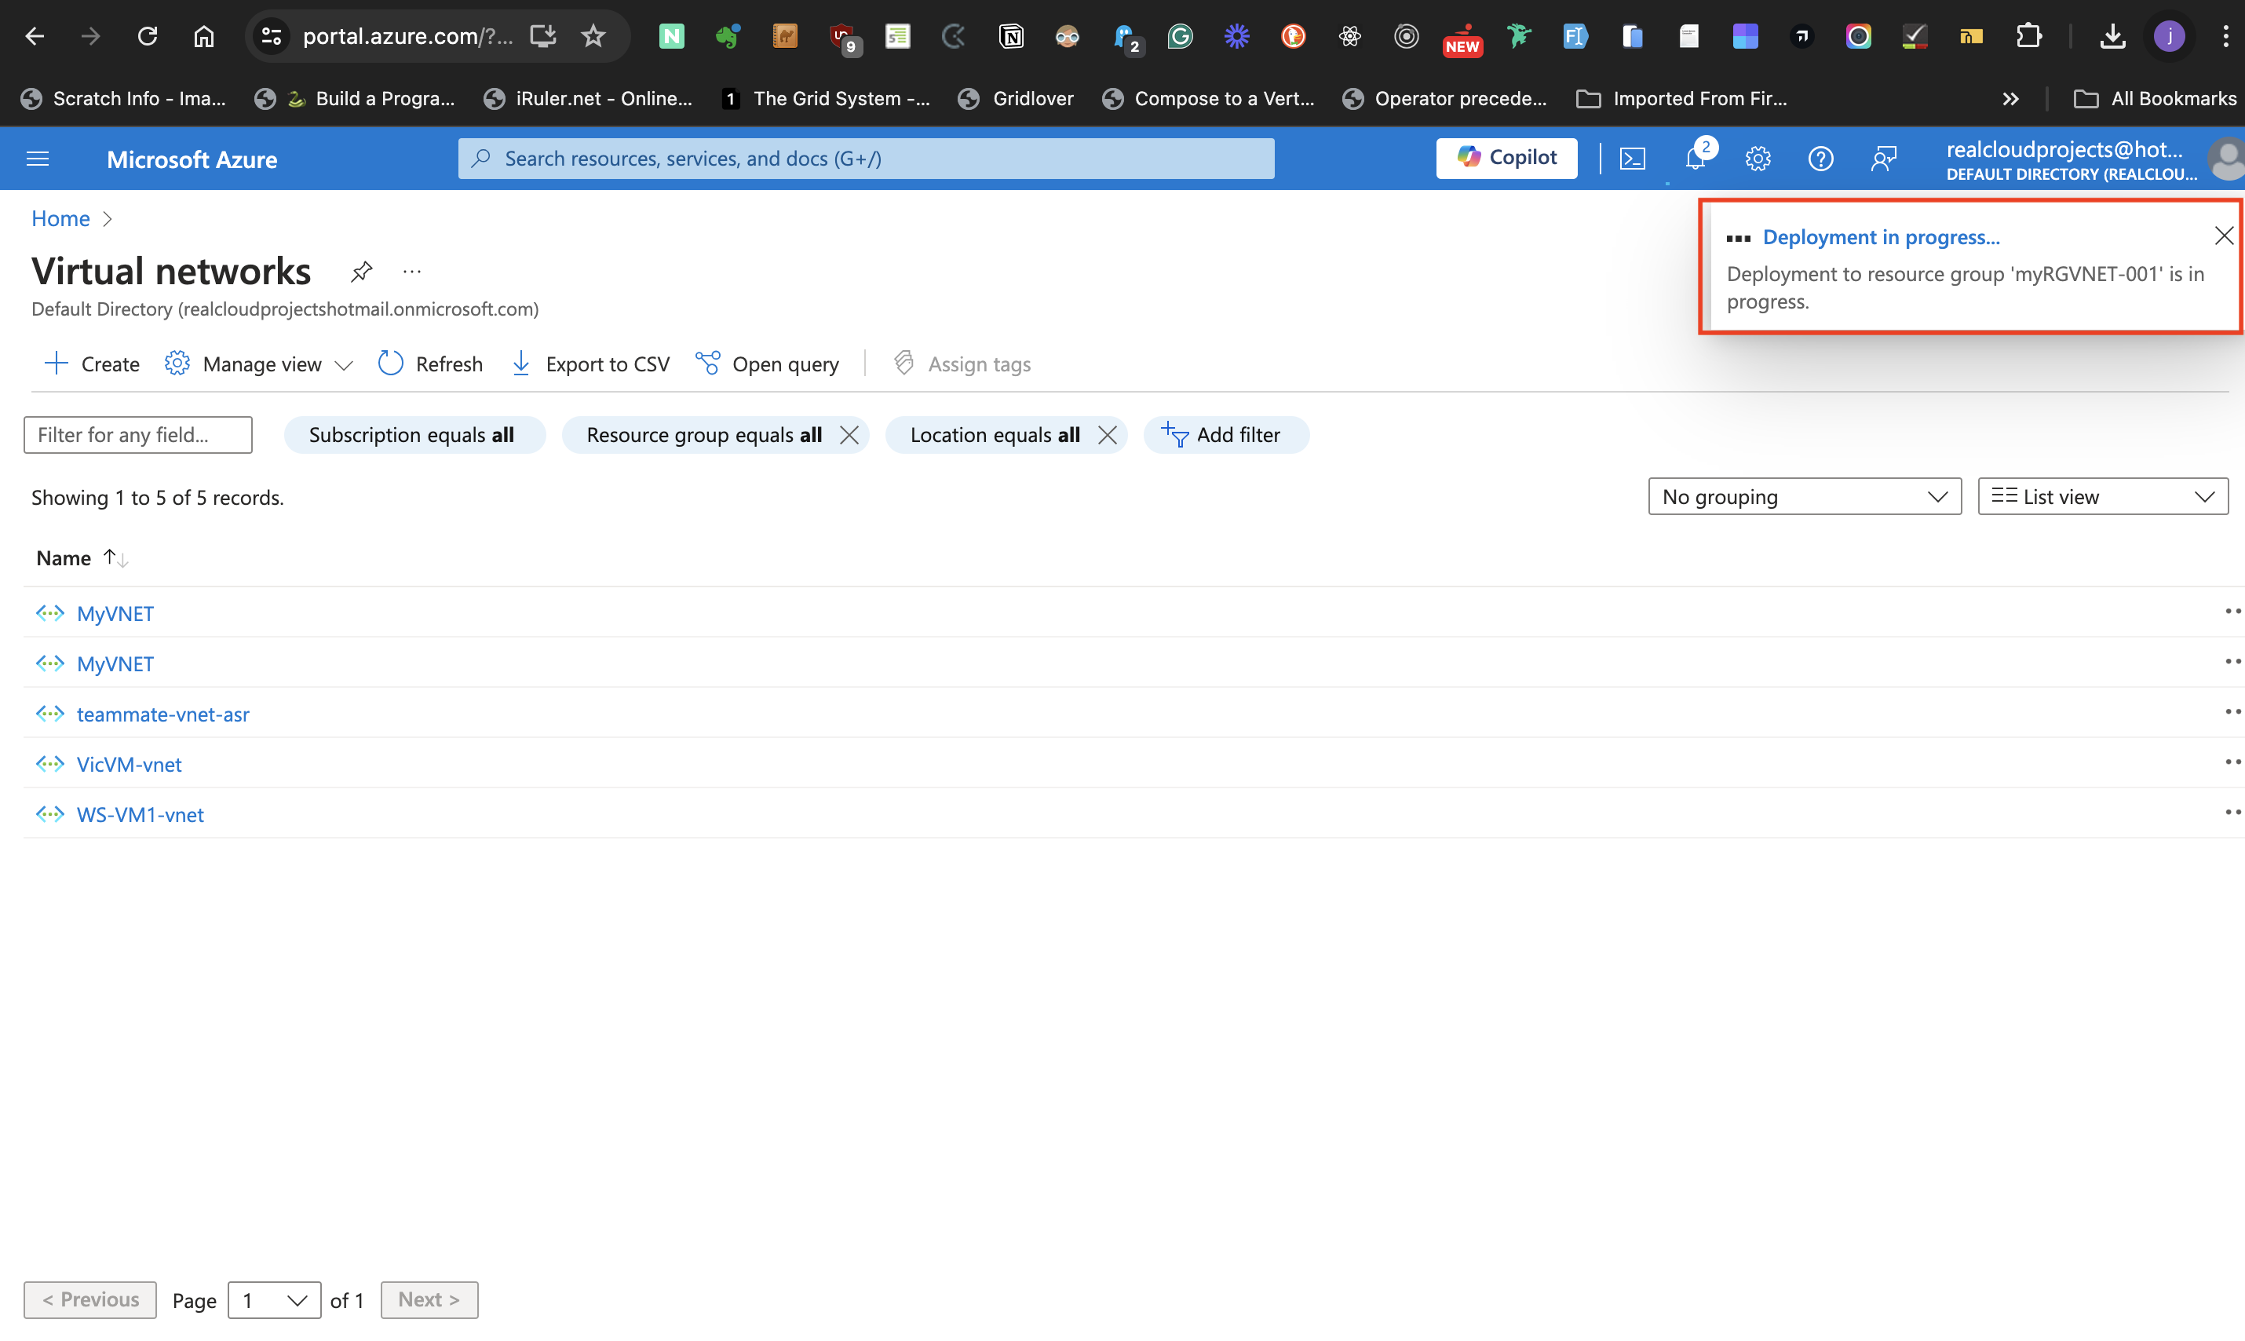Open Azure Cloud Shell icon

[x=1632, y=159]
